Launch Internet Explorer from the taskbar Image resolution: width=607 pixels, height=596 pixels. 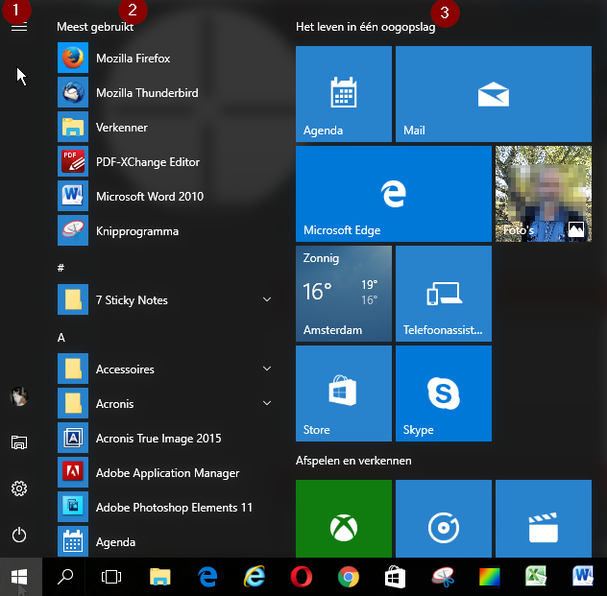pyautogui.click(x=255, y=577)
